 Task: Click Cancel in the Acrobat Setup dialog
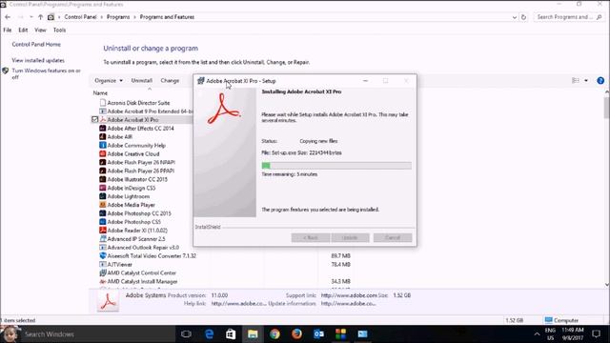393,237
